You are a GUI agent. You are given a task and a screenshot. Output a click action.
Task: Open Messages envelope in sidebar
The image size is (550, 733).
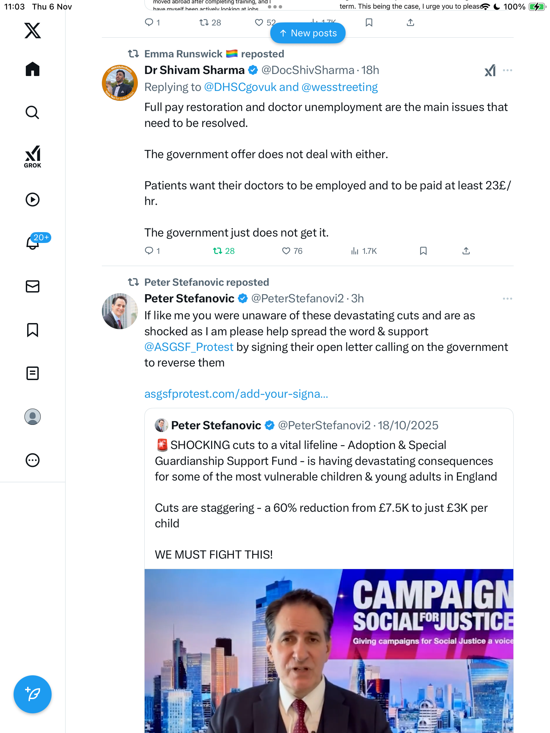(33, 286)
